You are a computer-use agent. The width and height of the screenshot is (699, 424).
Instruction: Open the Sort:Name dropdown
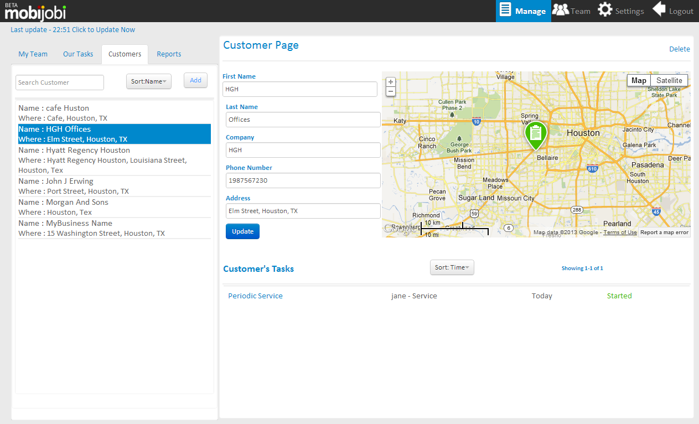[149, 81]
